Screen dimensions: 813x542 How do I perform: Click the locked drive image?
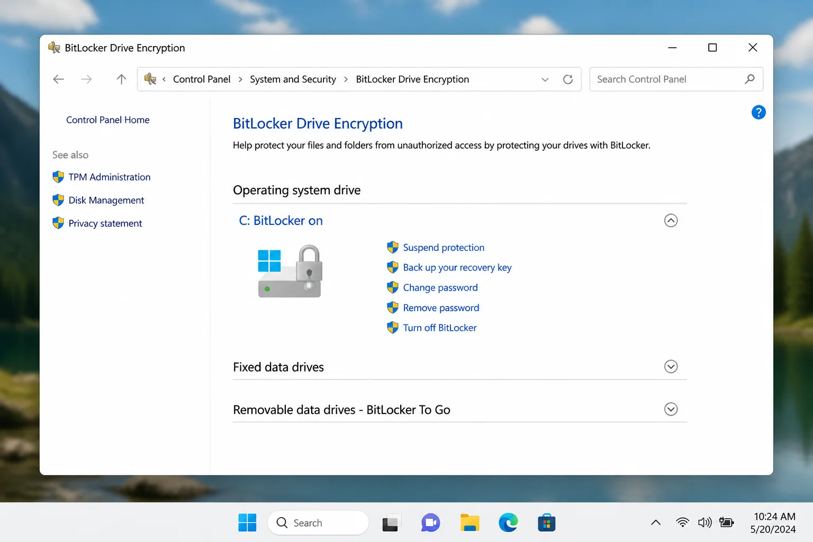click(290, 271)
